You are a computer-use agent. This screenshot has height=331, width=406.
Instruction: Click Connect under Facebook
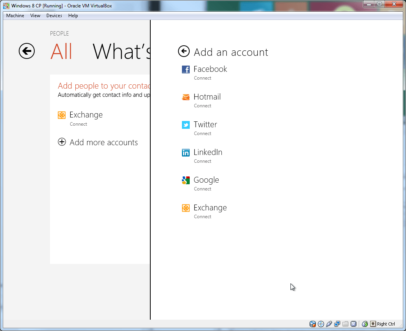[203, 78]
